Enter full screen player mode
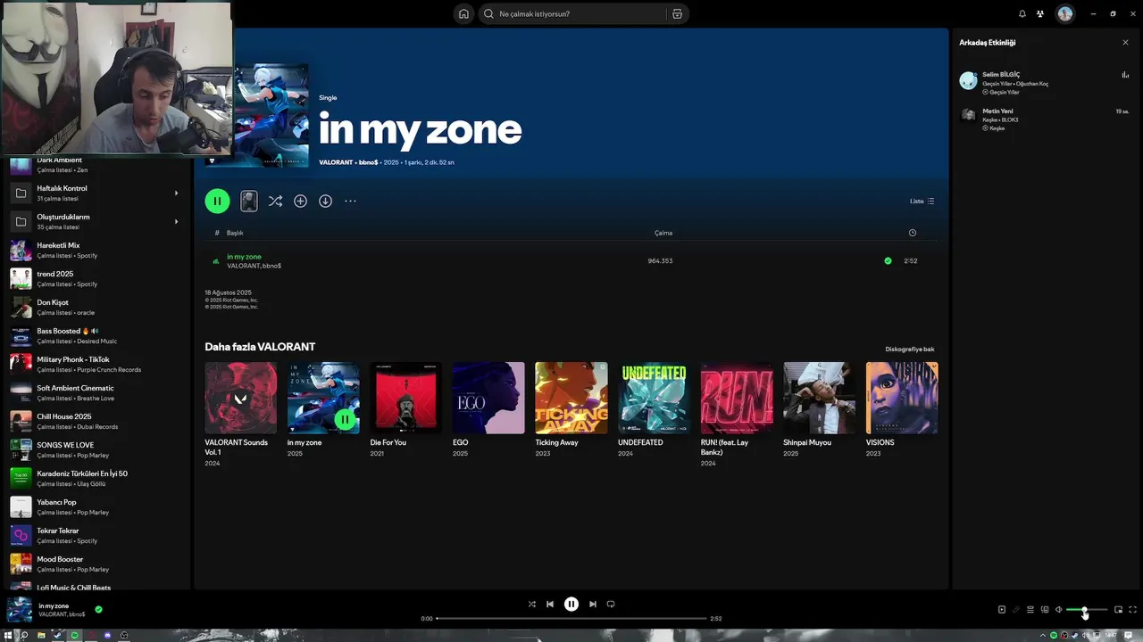This screenshot has width=1143, height=642. pos(1132,610)
